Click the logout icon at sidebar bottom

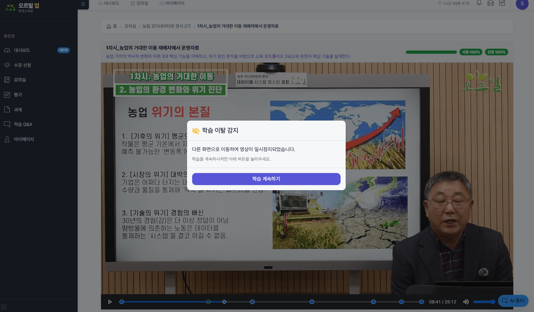click(x=4, y=307)
